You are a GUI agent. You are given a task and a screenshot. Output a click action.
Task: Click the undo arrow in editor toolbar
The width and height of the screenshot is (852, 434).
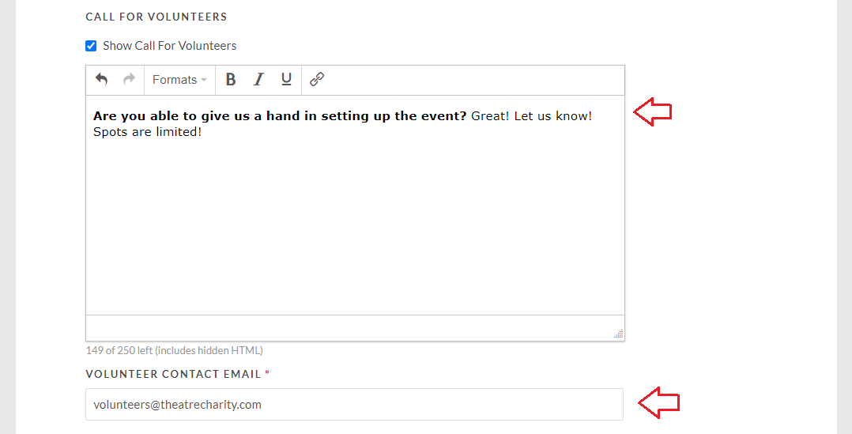pyautogui.click(x=102, y=79)
